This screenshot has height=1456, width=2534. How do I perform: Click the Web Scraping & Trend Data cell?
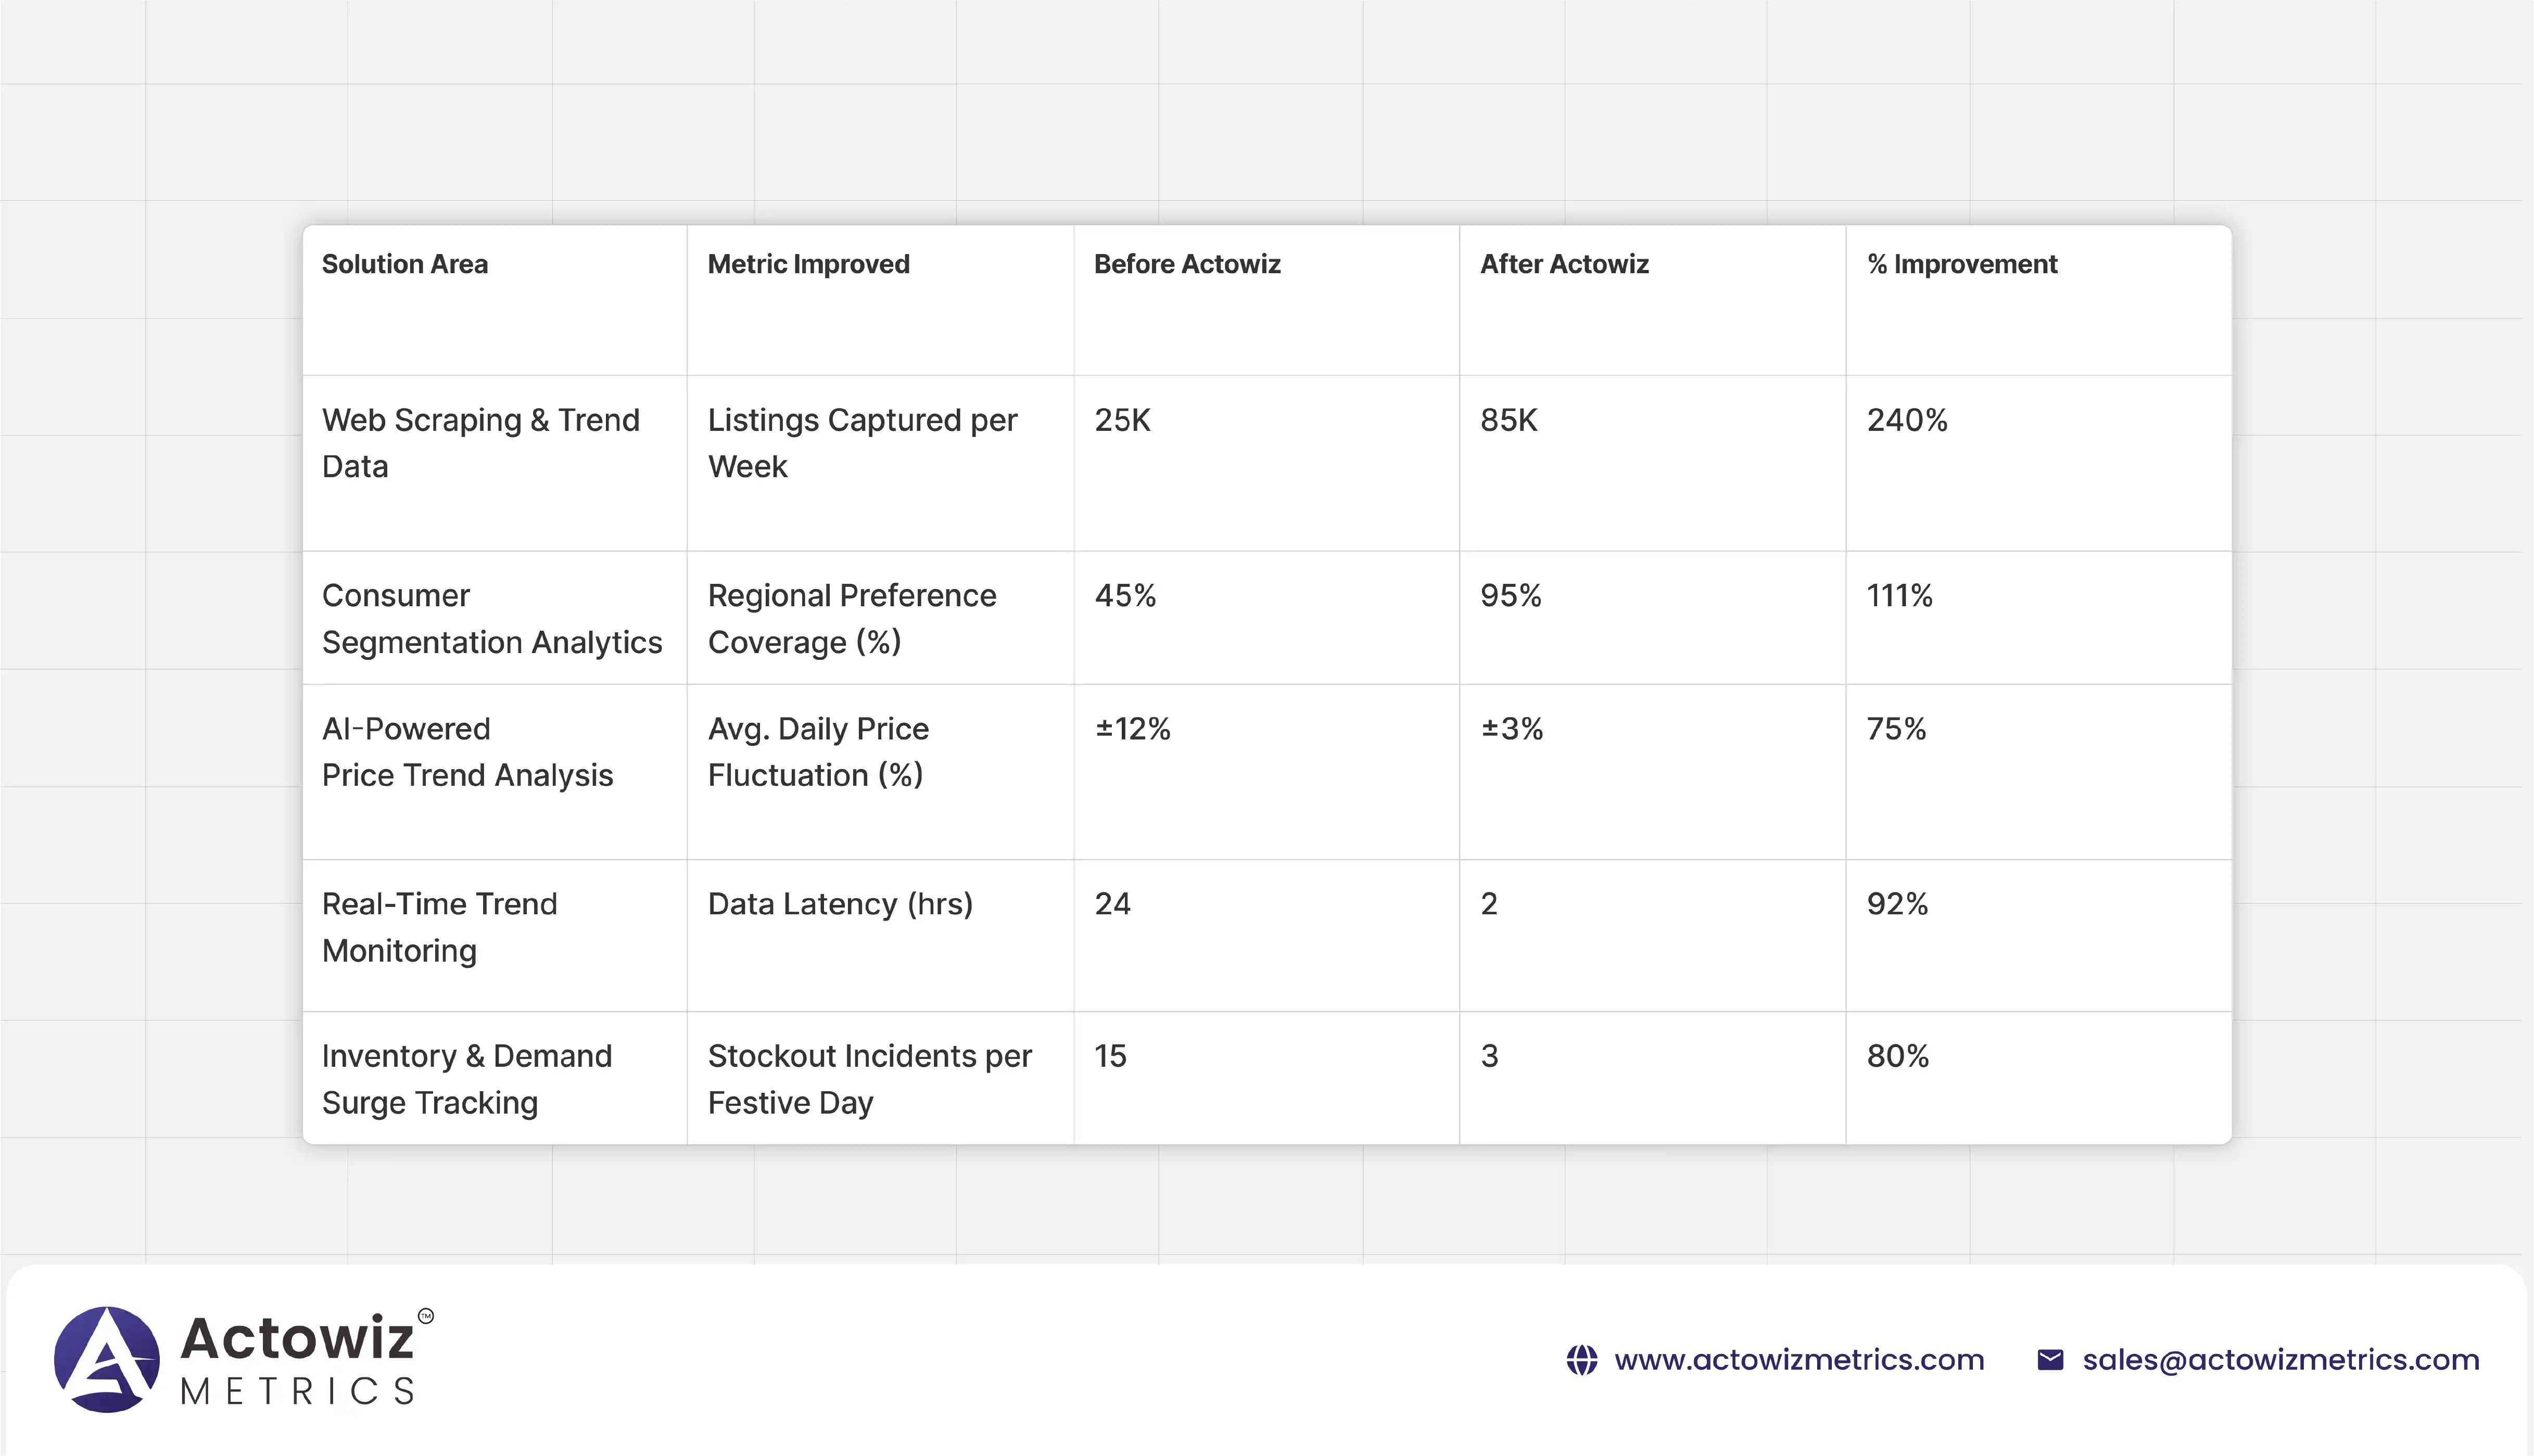(480, 443)
